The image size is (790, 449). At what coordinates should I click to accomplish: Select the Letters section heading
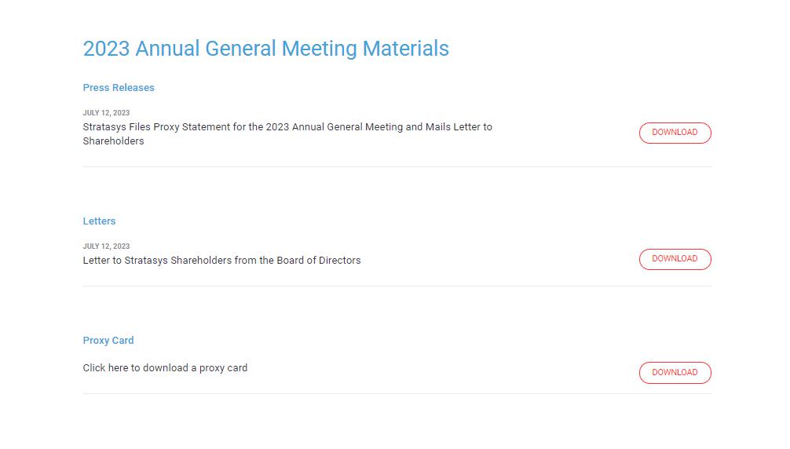99,221
